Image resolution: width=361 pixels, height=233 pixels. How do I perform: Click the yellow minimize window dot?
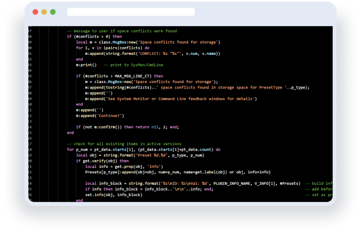(x=44, y=12)
